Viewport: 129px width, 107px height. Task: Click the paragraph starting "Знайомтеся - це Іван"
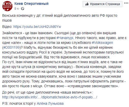pyautogui.click(x=64, y=45)
